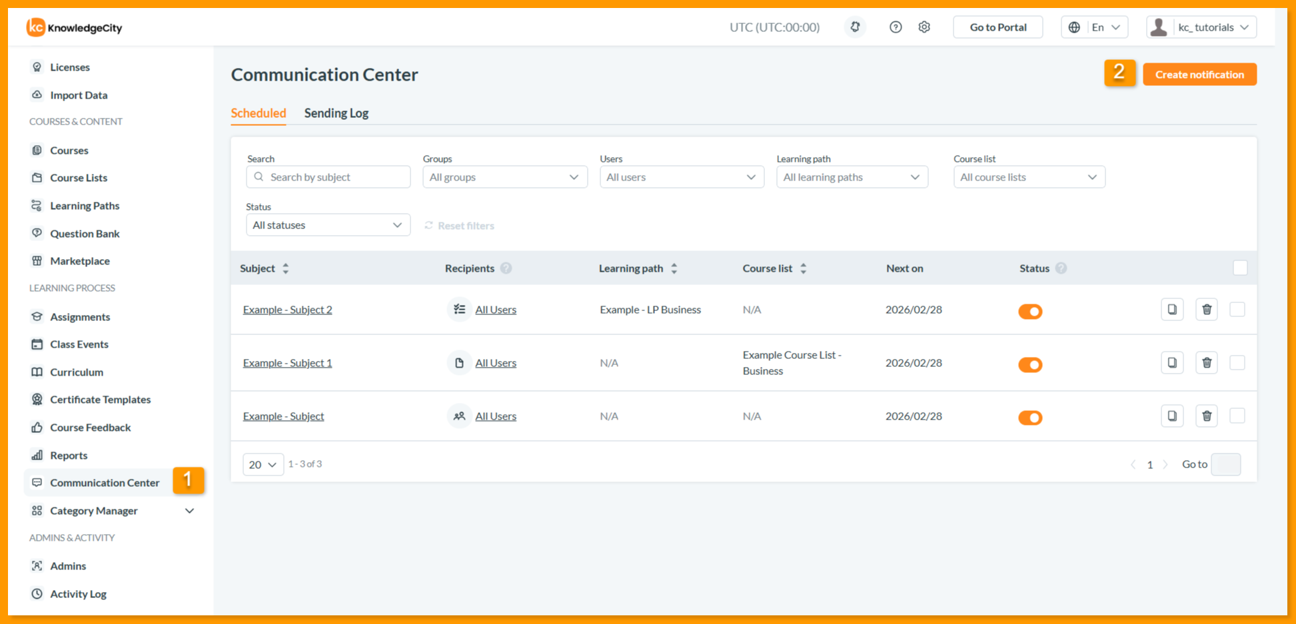Go to next page arrow
The width and height of the screenshot is (1296, 624).
1165,465
